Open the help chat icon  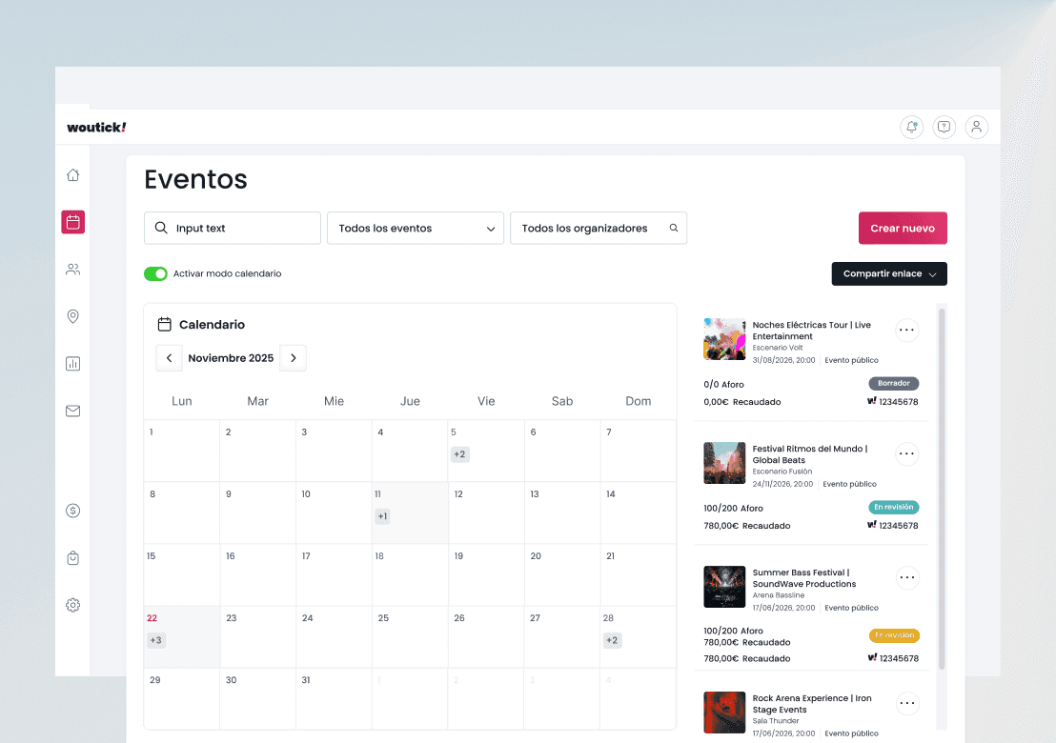pos(944,127)
